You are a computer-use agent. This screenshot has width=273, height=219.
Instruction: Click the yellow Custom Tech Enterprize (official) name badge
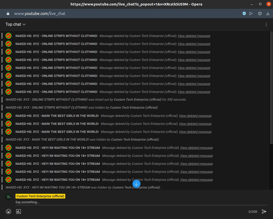(x=40, y=196)
